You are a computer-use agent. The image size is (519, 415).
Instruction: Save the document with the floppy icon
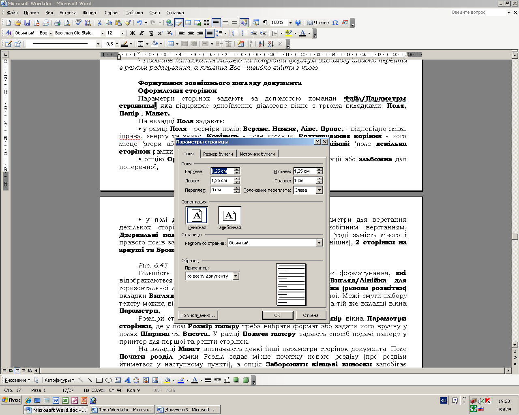coord(27,23)
